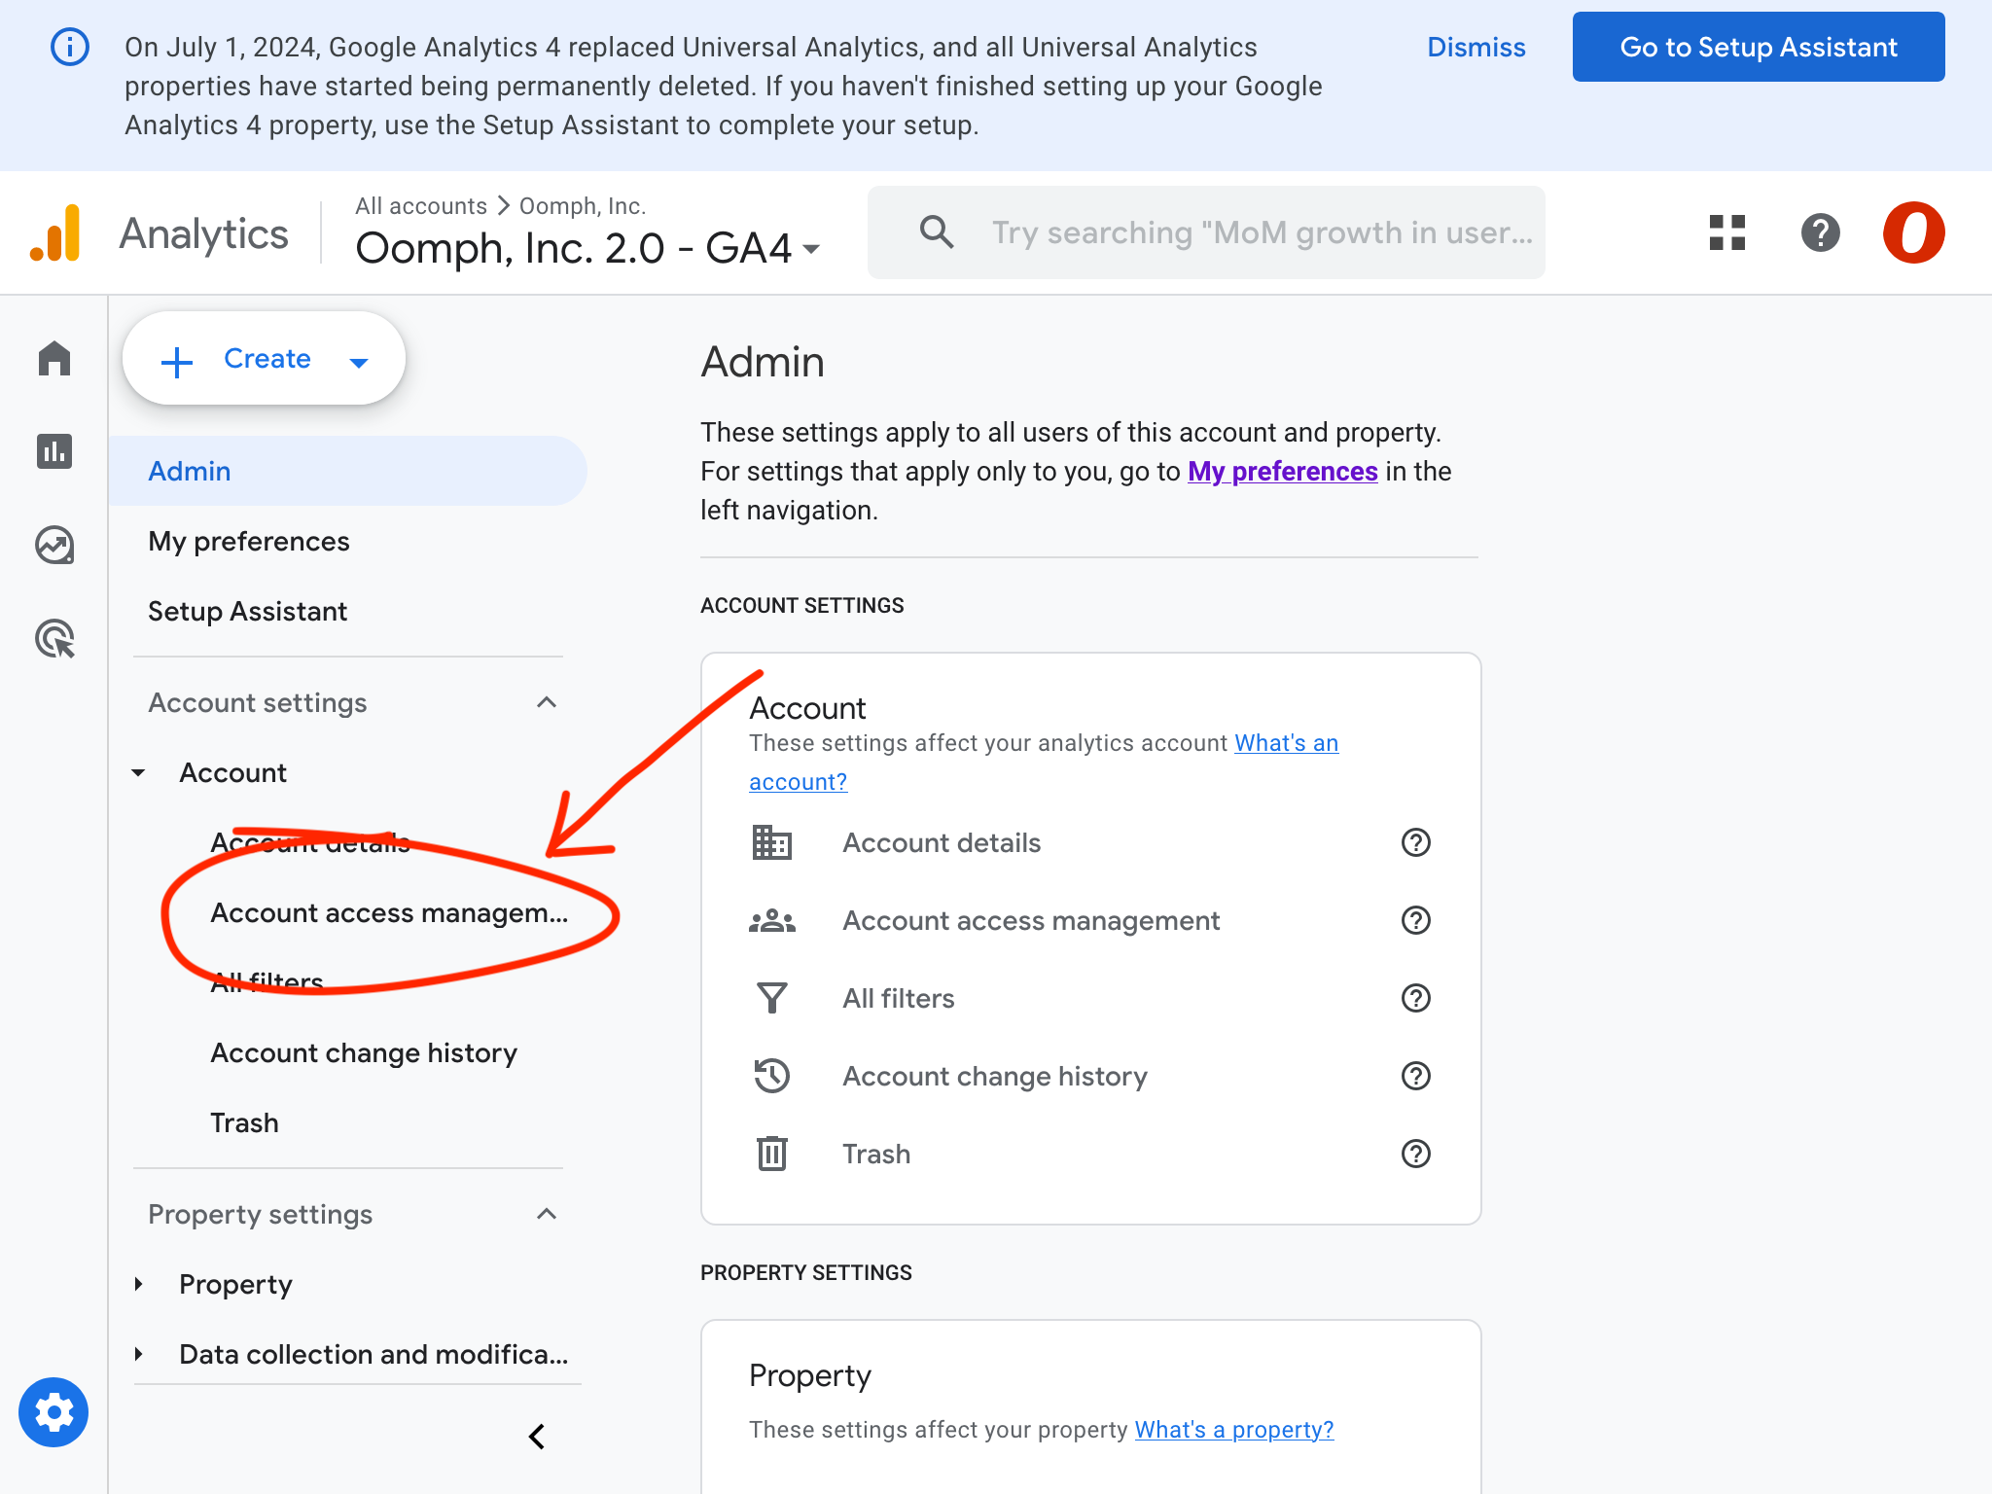Screen dimensions: 1992x1494
Task: Open the Advertising cursor icon
Action: (x=54, y=639)
